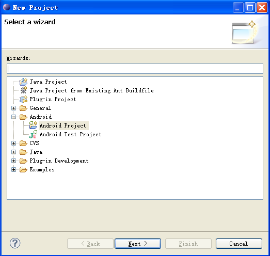Screen dimensions: 270x256
Task: Select Java Project from Existing Ant Buildfile
Action: click(91, 90)
